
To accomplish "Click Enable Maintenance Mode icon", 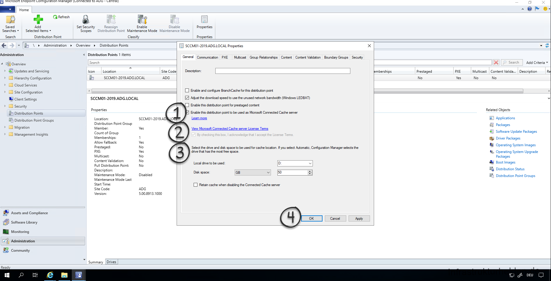I will (x=142, y=19).
